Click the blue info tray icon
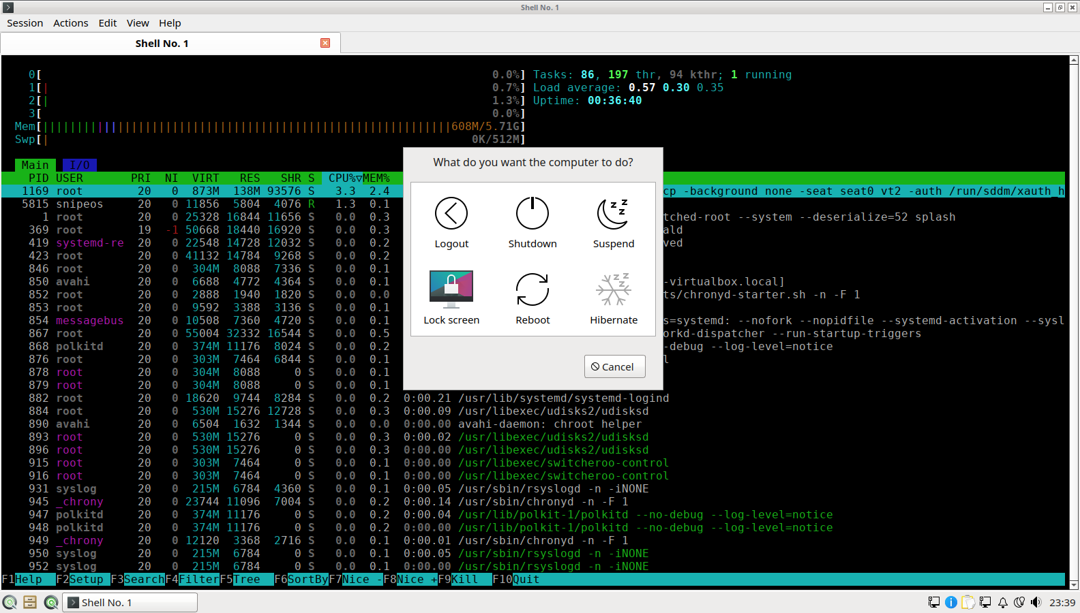The width and height of the screenshot is (1080, 613). click(951, 602)
